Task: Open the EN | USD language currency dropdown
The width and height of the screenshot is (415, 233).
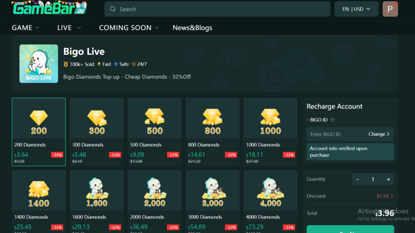Action: pos(356,9)
